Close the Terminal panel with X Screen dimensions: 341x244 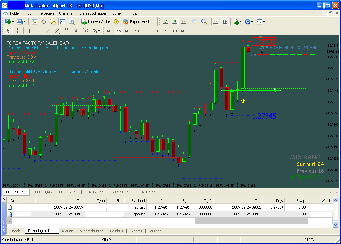pos(3,199)
